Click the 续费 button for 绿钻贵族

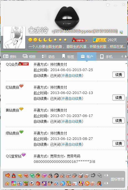click(x=119, y=144)
